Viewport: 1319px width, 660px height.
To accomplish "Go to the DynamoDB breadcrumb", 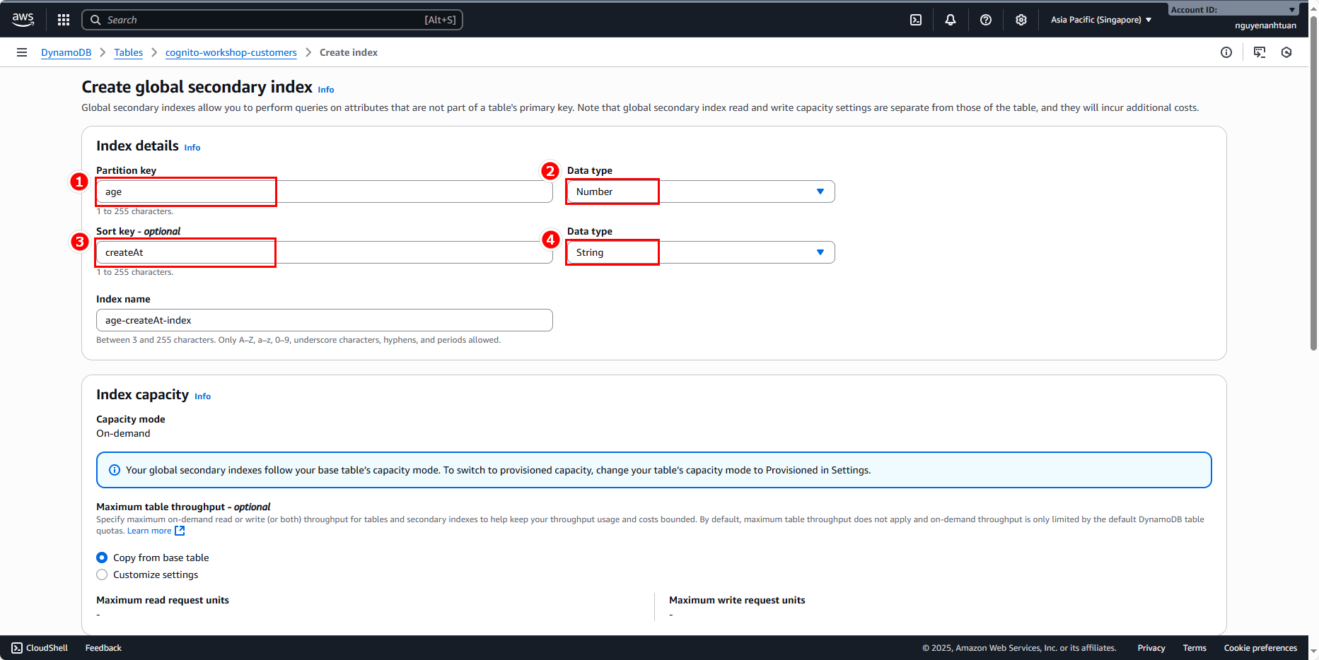I will [66, 52].
